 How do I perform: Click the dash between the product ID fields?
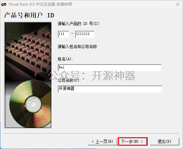coord(72,33)
